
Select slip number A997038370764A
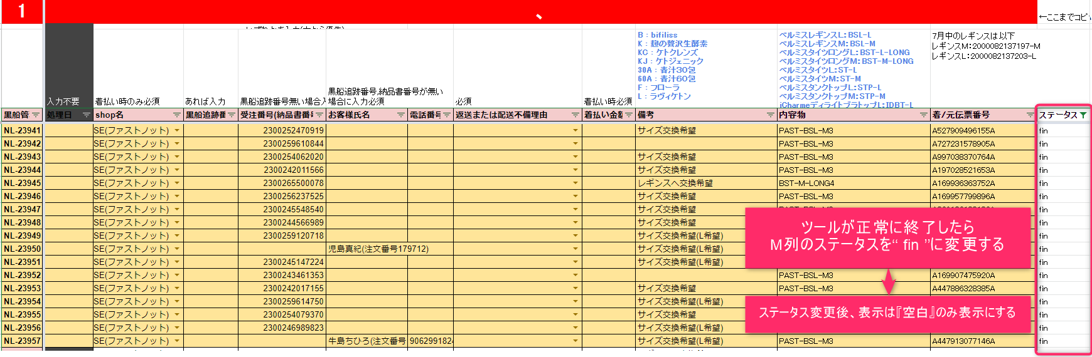pos(963,157)
